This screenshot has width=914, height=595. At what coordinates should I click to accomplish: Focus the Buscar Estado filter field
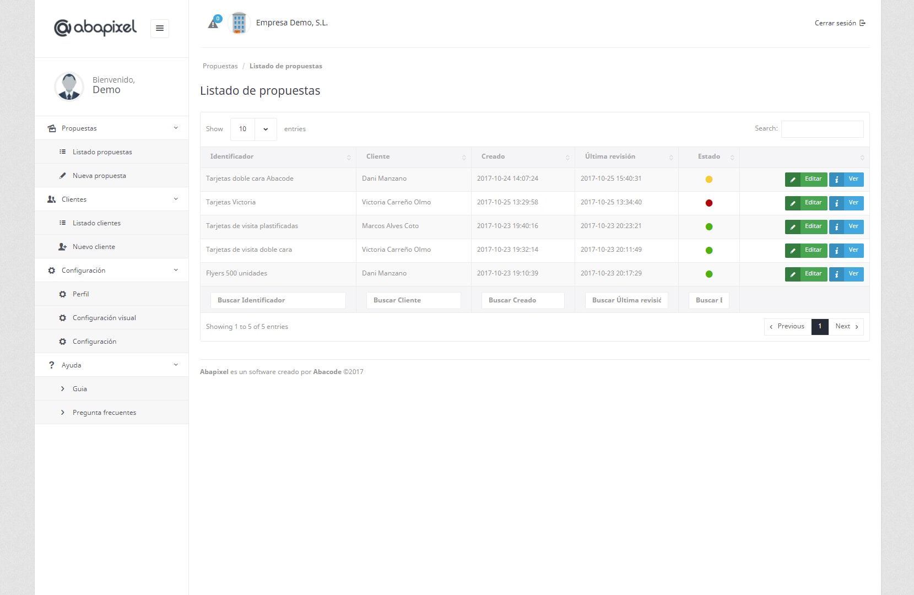pyautogui.click(x=709, y=301)
